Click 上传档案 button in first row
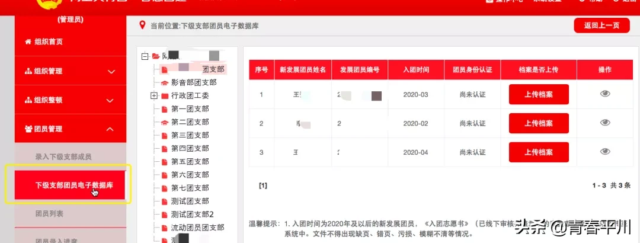The height and width of the screenshot is (243, 640). [x=539, y=94]
